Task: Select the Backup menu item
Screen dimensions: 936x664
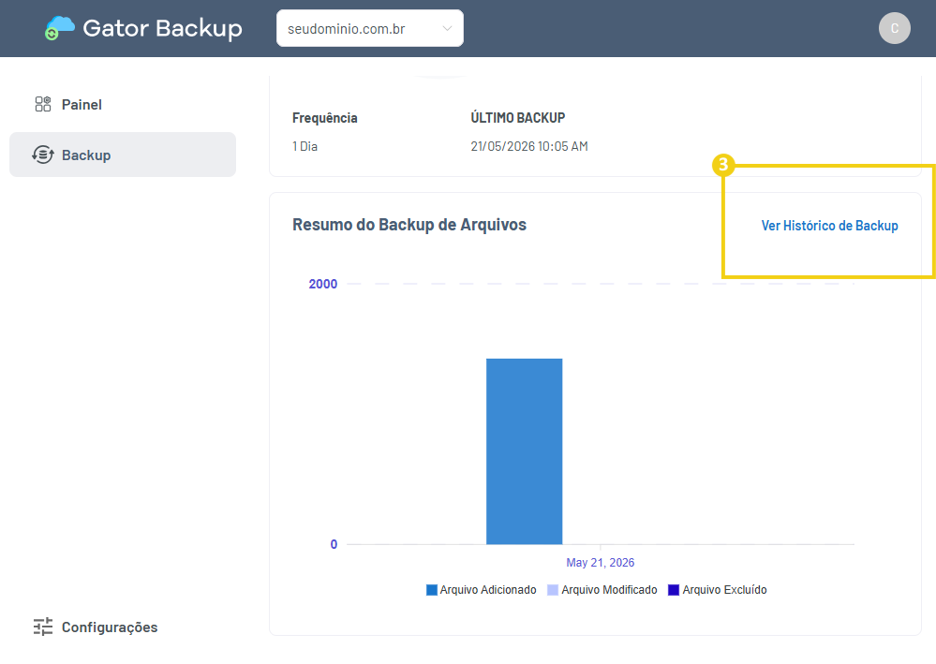Action: pos(123,155)
